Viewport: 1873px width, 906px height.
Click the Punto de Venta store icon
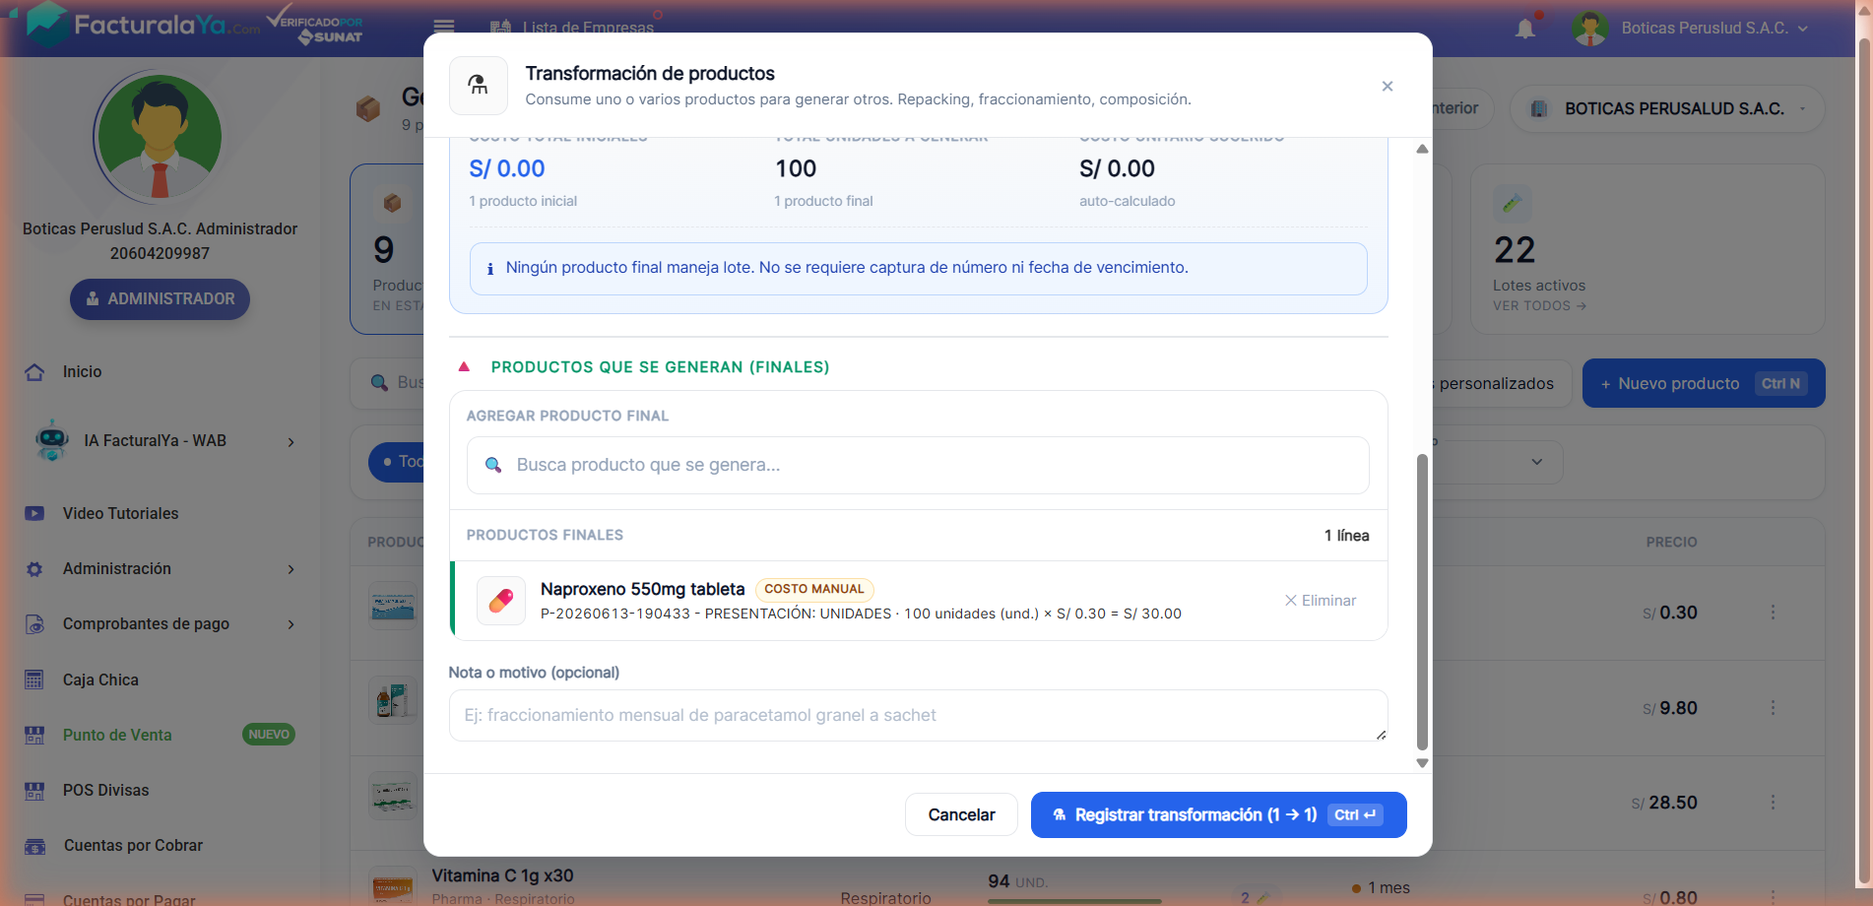(34, 735)
